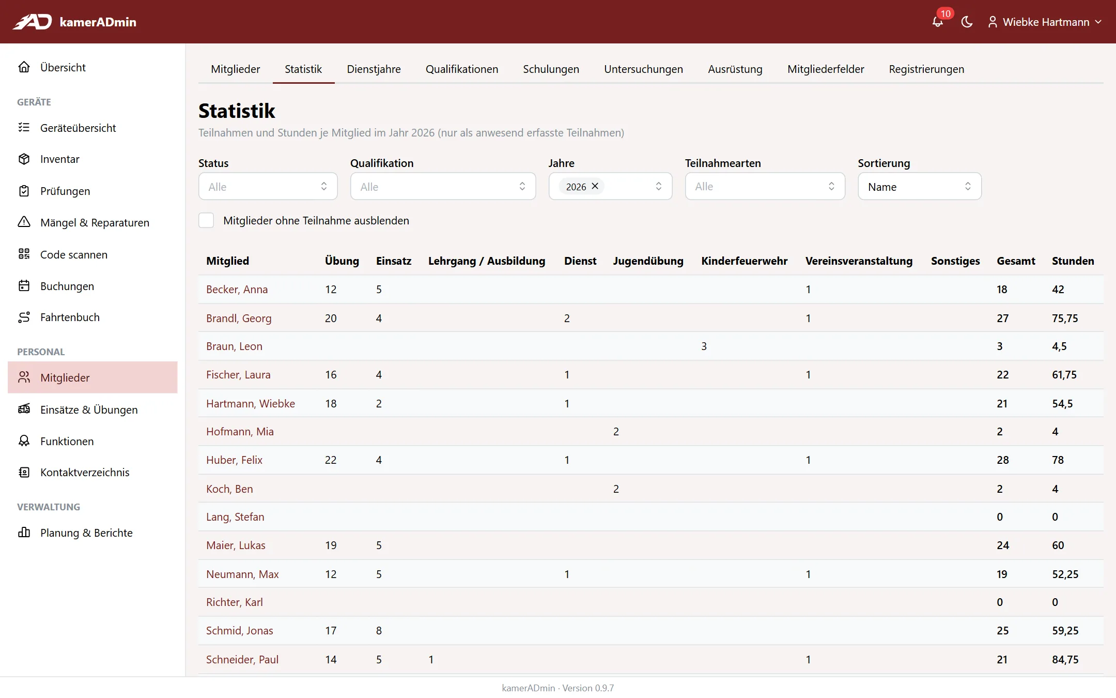Viewport: 1116px width, 698px height.
Task: Click the Geräteübersicht list icon
Action: pos(24,128)
